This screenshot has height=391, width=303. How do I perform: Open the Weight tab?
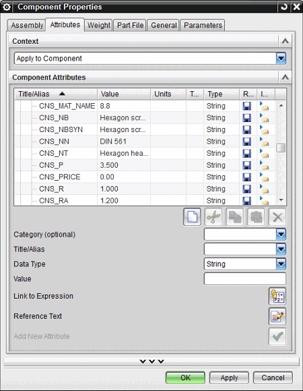(99, 25)
